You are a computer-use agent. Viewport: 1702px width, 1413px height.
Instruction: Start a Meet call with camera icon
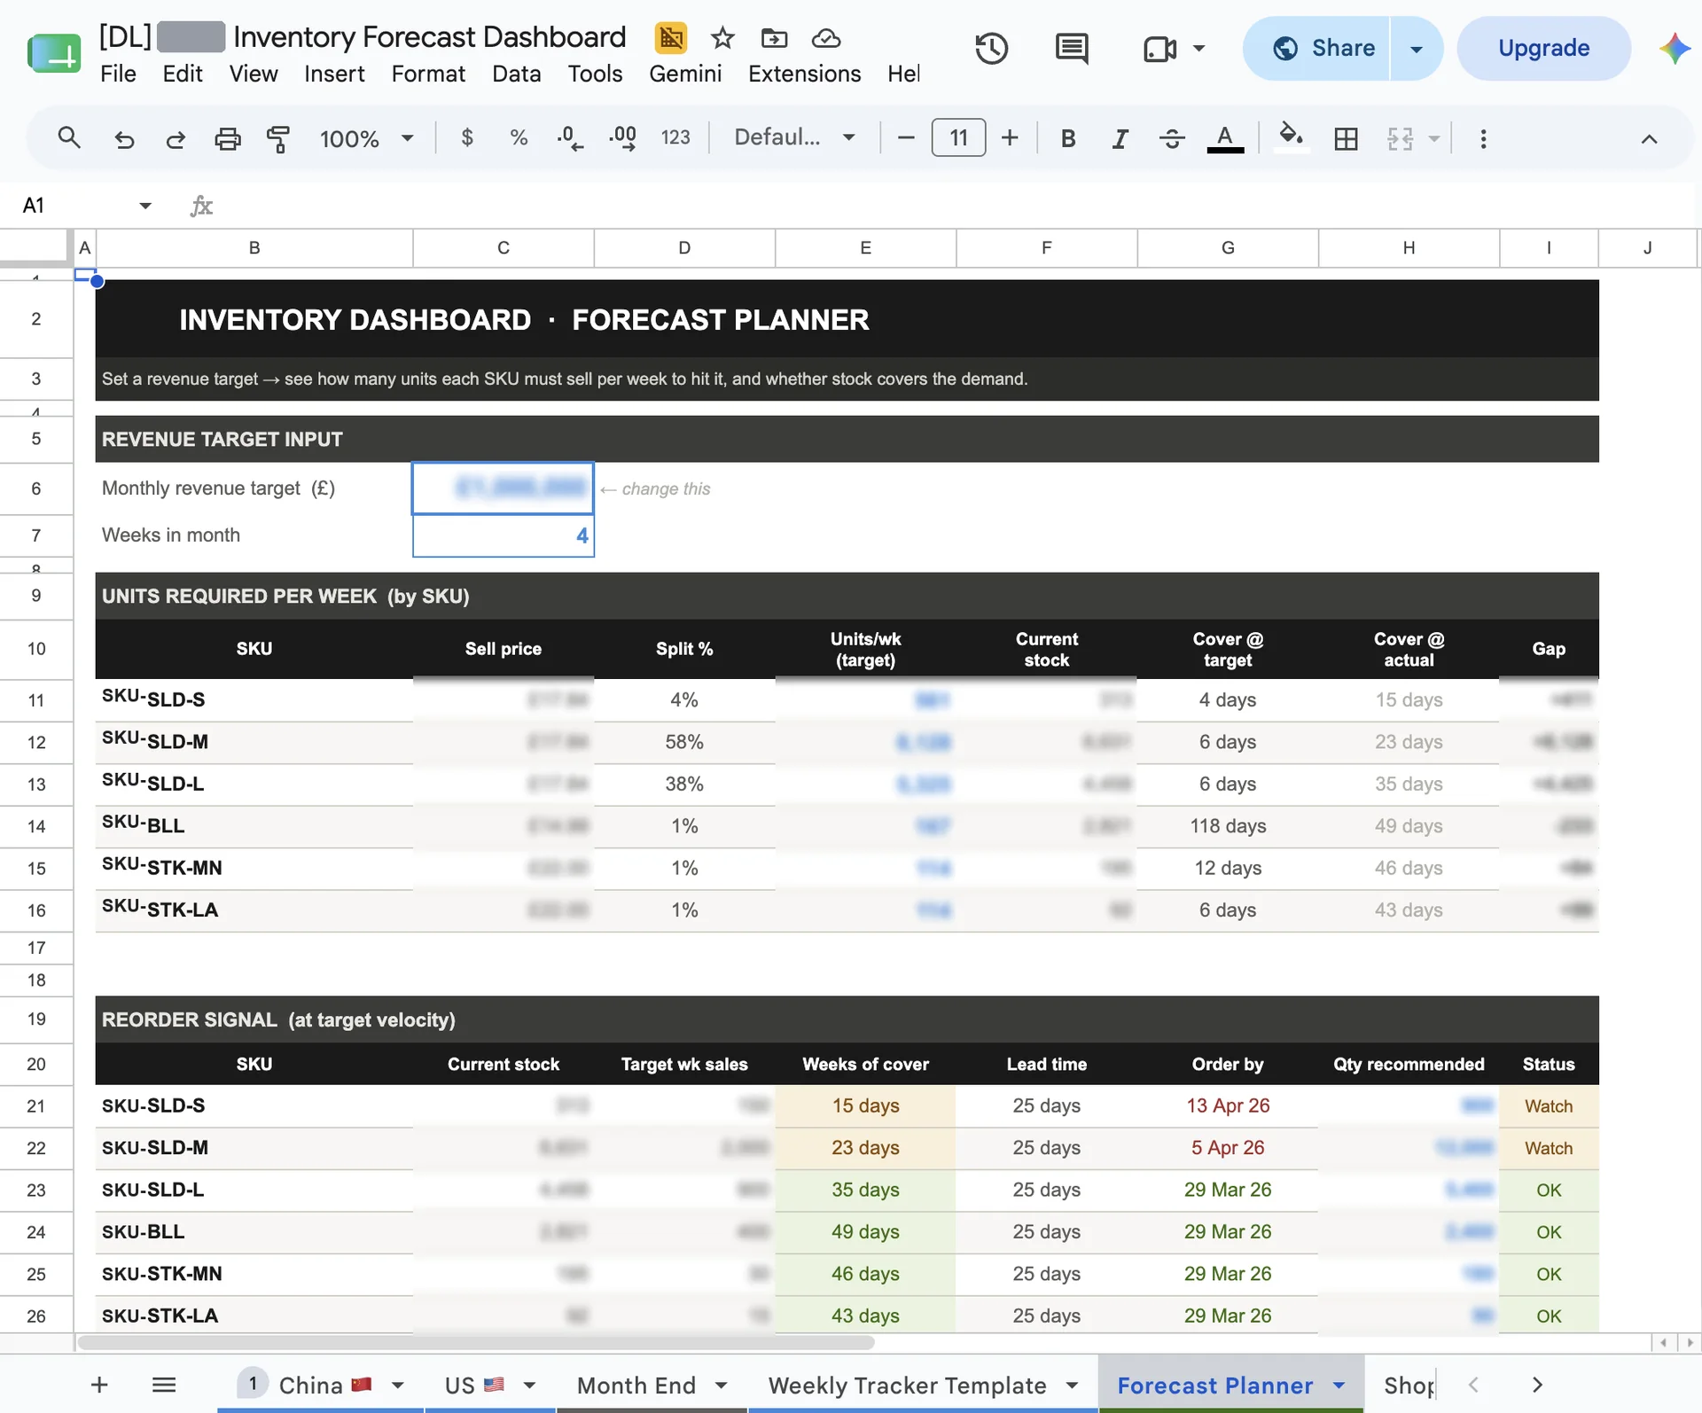(x=1159, y=49)
